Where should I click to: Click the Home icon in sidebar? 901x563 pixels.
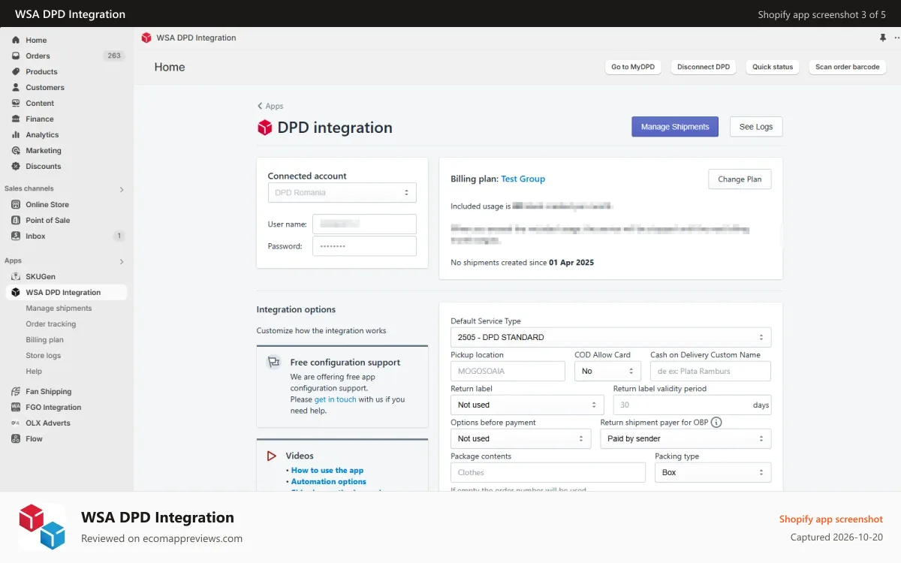(x=16, y=40)
